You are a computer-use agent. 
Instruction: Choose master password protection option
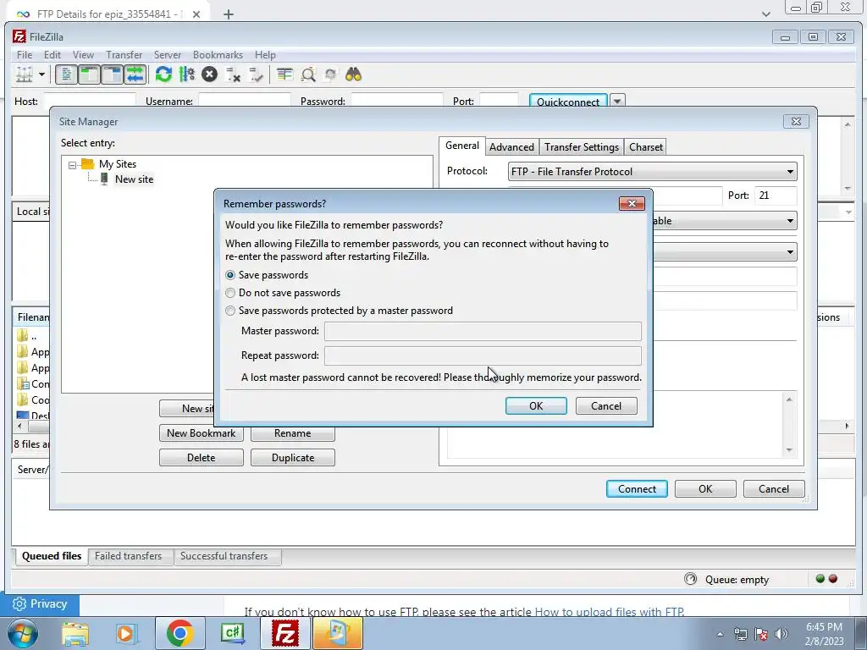click(x=230, y=311)
